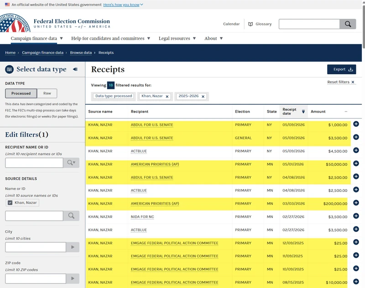Sort by Receipt date column
This screenshot has width=365, height=288.
(293, 112)
